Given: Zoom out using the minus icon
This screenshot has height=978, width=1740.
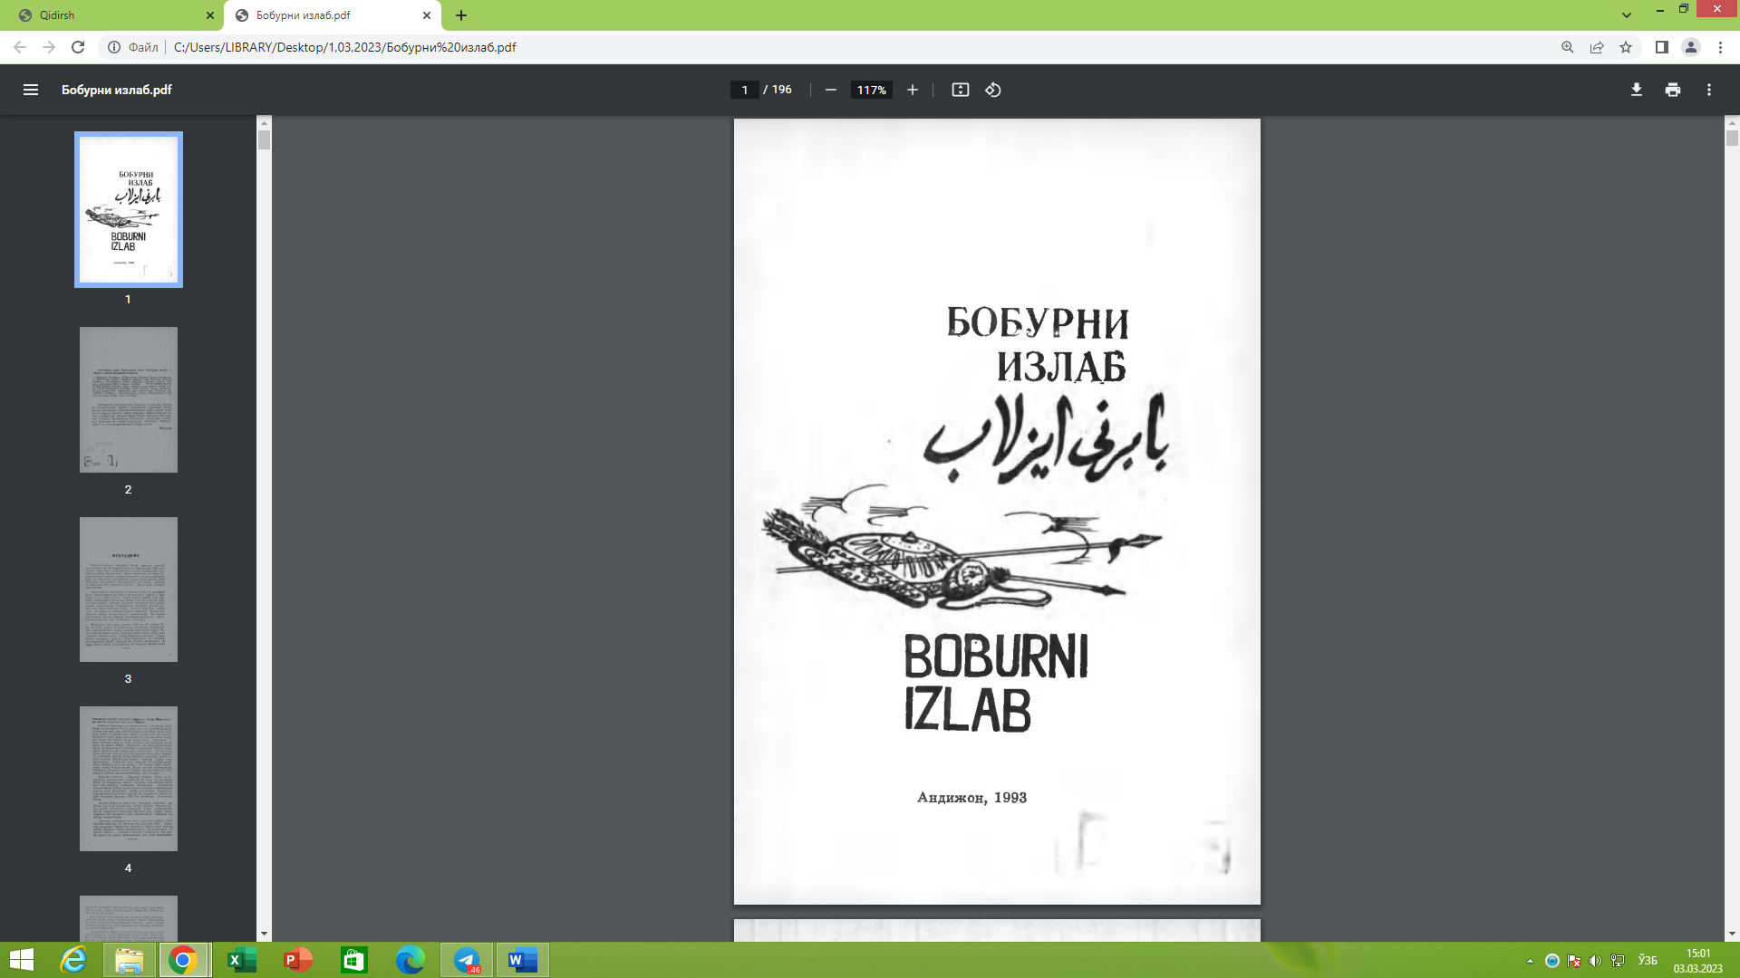Looking at the screenshot, I should pos(830,90).
